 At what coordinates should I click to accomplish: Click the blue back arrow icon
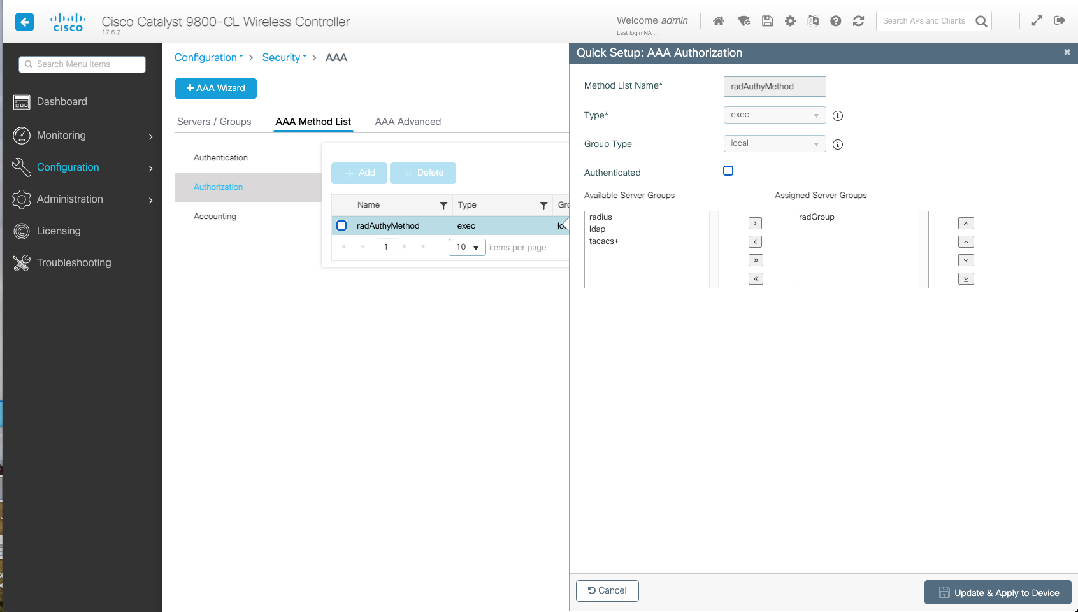point(24,22)
